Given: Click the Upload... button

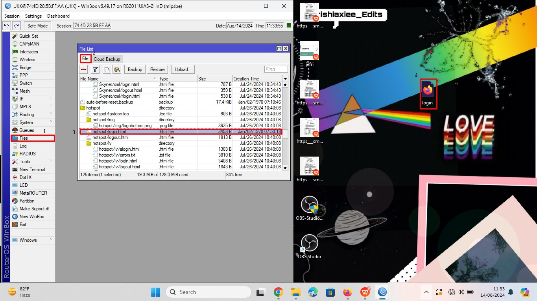Looking at the screenshot, I should pyautogui.click(x=183, y=69).
